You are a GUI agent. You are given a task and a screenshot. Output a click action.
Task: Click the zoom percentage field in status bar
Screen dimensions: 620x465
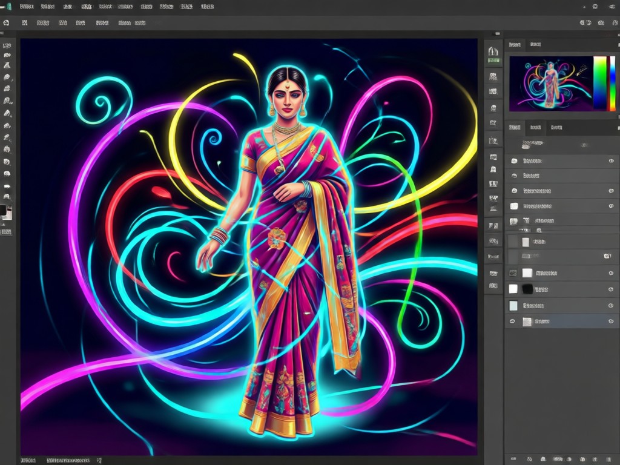click(x=28, y=461)
